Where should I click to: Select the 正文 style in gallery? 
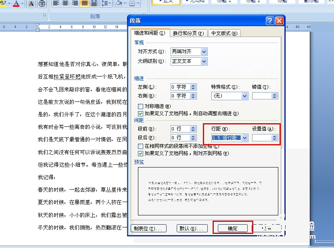[x=166, y=2]
